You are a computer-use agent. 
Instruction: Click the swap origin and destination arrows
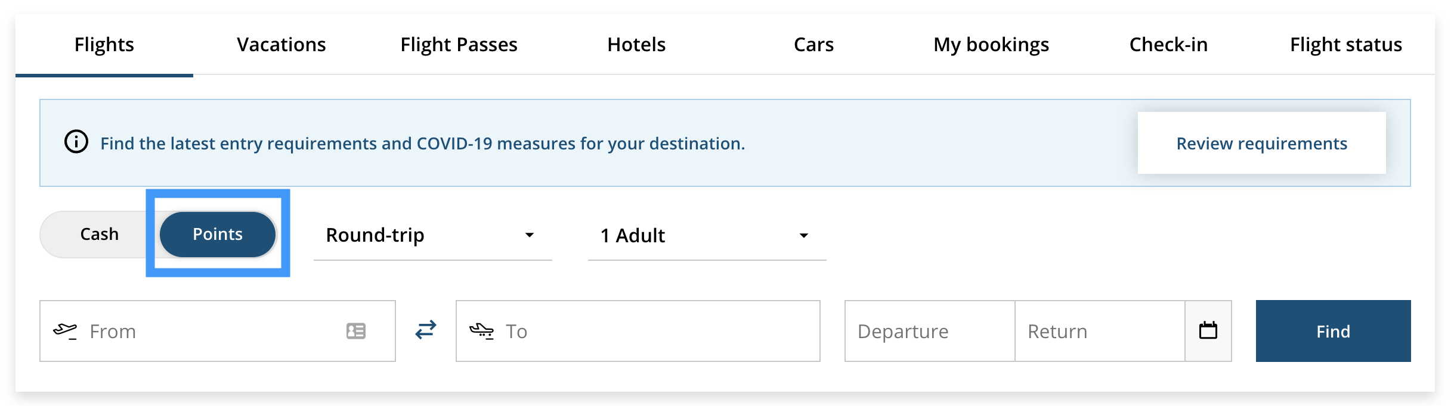pos(426,329)
